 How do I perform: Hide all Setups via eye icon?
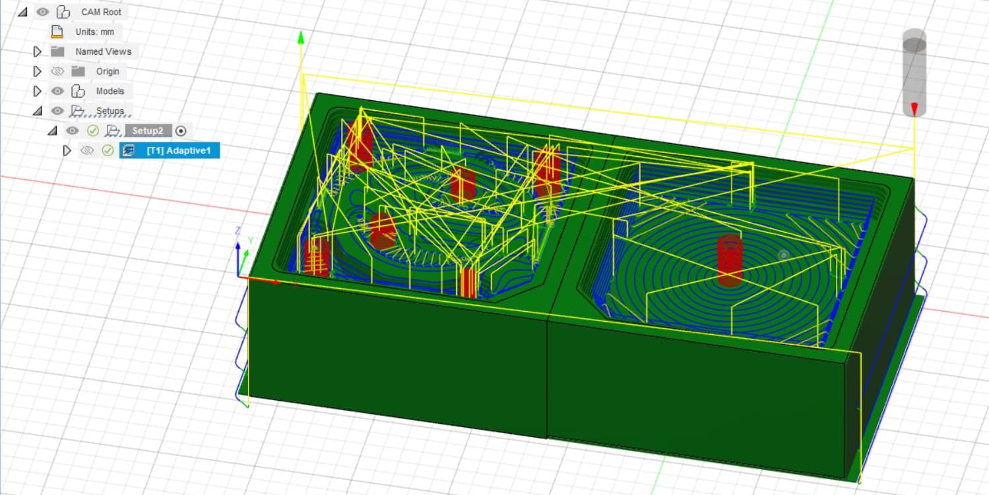point(57,111)
